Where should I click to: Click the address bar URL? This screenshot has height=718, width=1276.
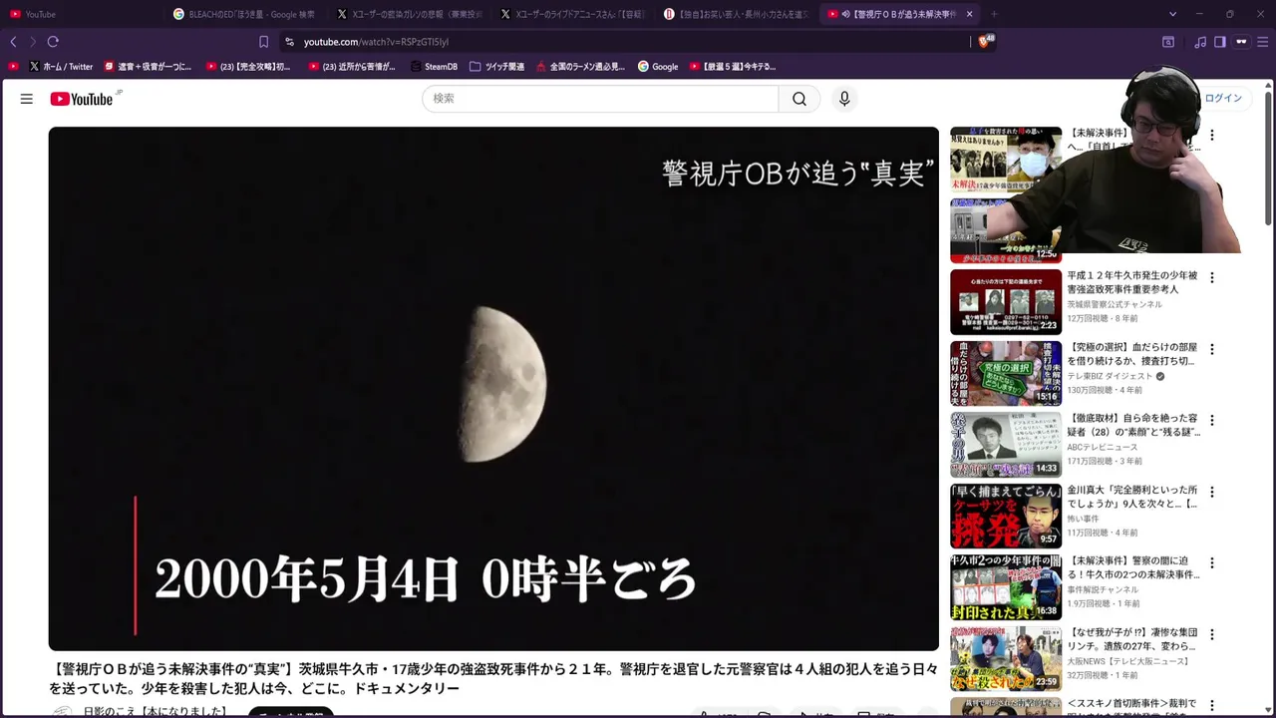tap(376, 42)
